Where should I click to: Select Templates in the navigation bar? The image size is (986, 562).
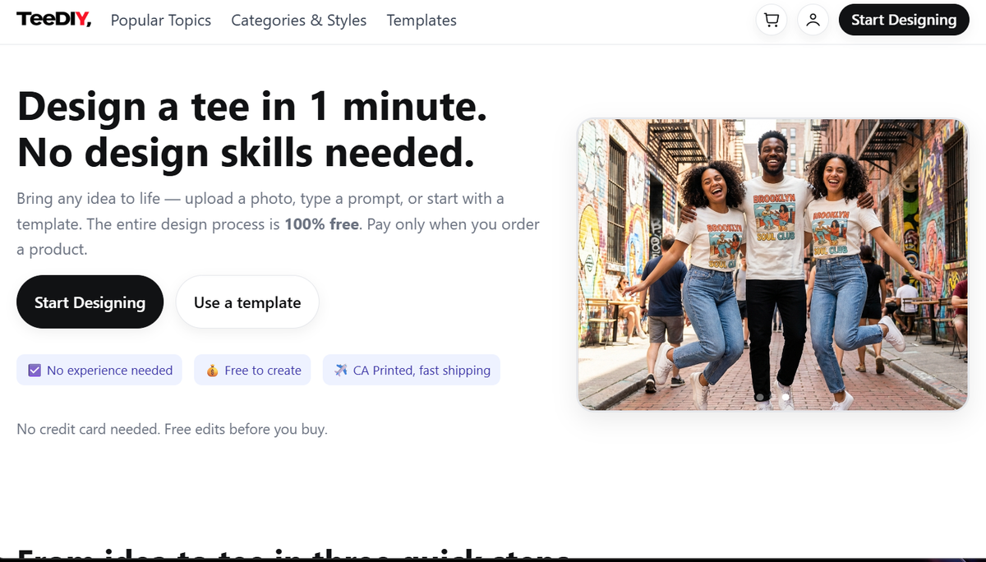point(421,20)
